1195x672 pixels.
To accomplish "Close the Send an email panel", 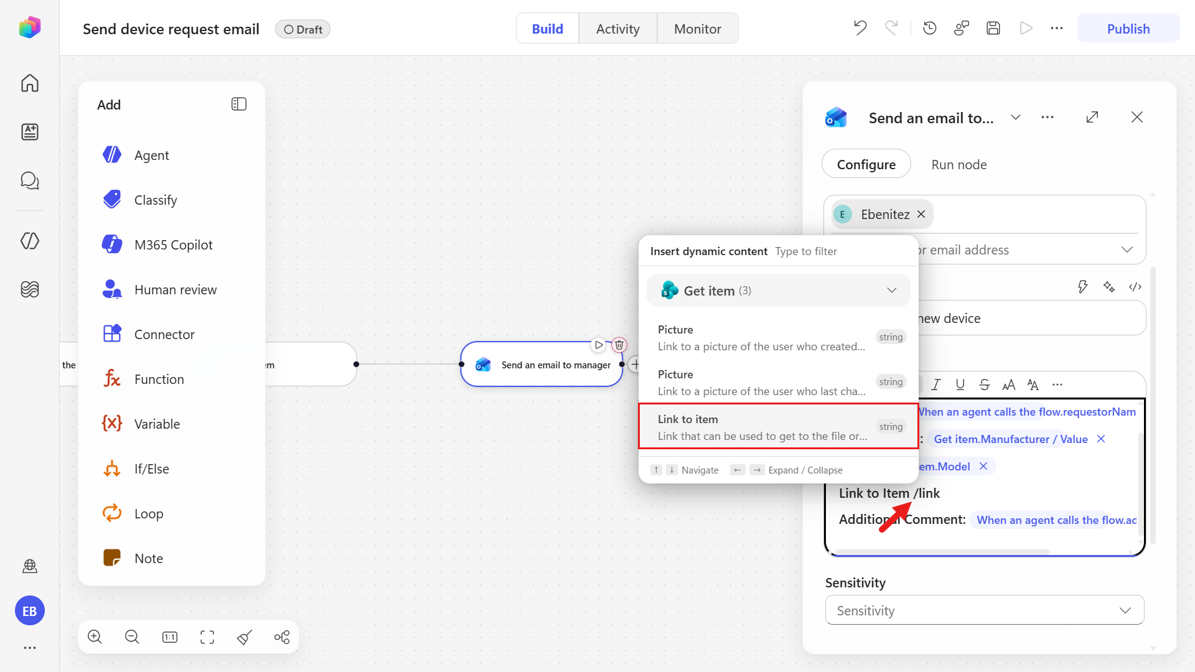I will 1137,117.
